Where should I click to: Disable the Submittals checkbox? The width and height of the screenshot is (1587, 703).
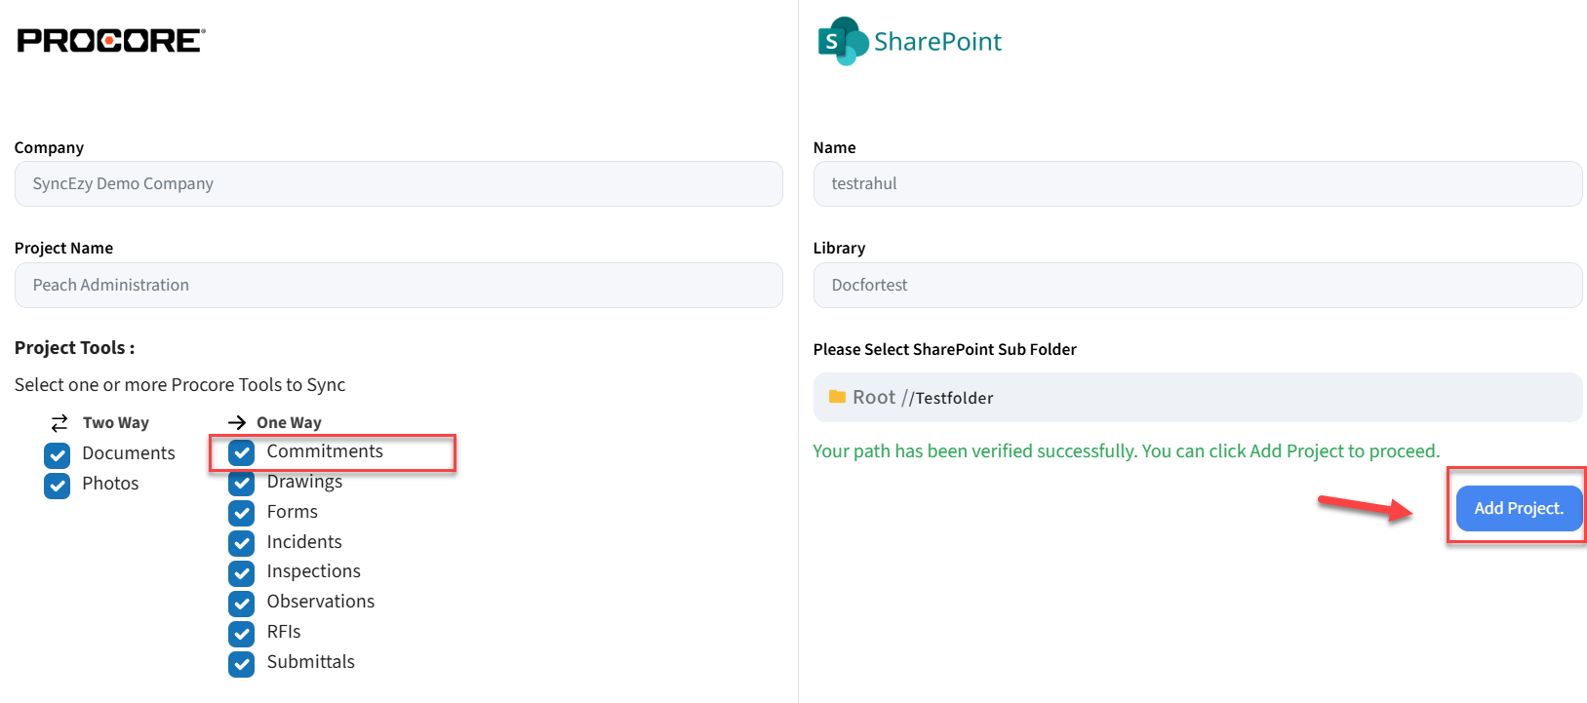point(242,663)
